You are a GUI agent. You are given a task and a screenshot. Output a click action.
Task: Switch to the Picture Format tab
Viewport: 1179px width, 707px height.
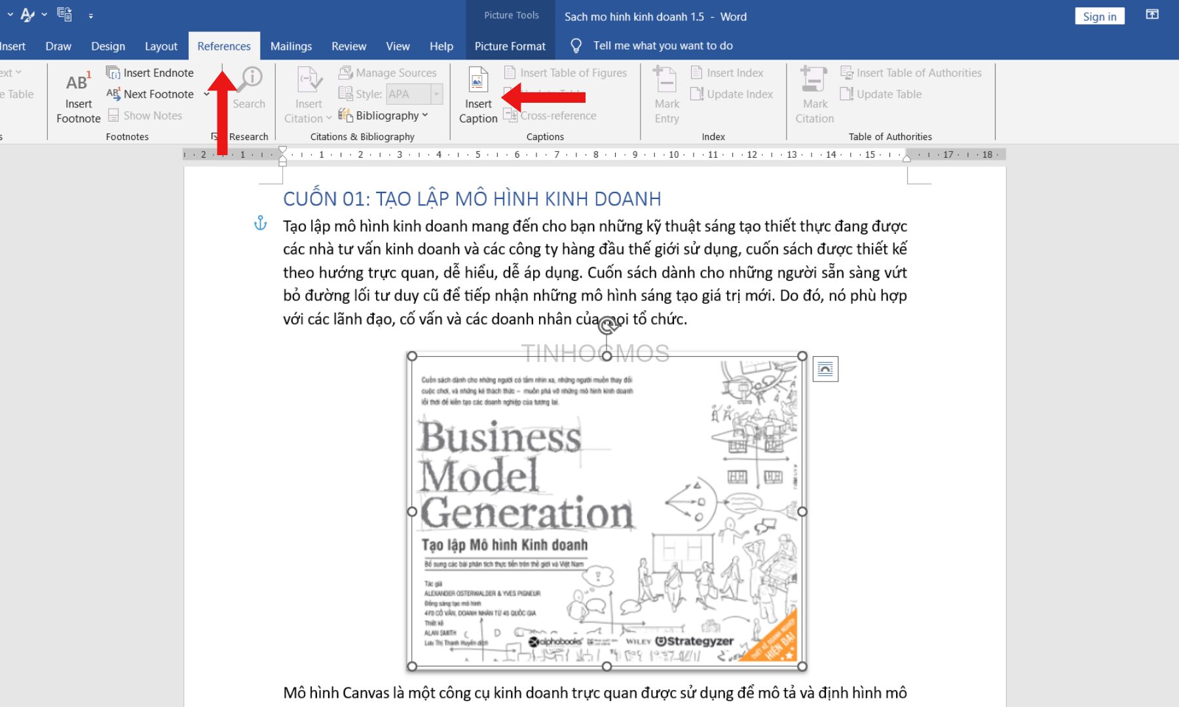click(x=510, y=46)
